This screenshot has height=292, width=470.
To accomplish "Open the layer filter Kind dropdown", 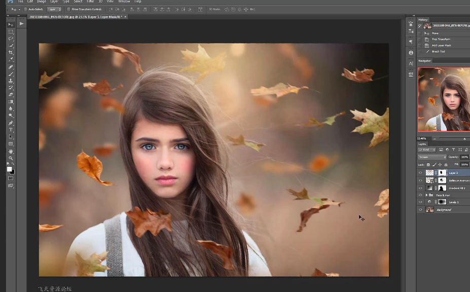I will (x=427, y=150).
